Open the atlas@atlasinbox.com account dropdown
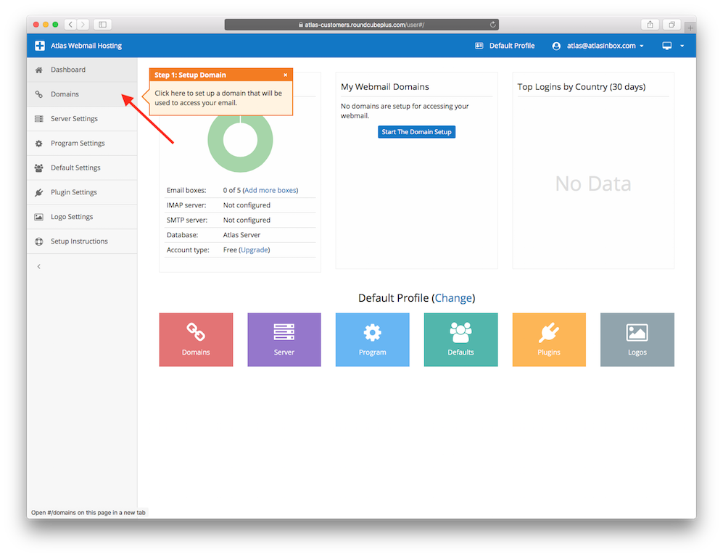 (606, 46)
